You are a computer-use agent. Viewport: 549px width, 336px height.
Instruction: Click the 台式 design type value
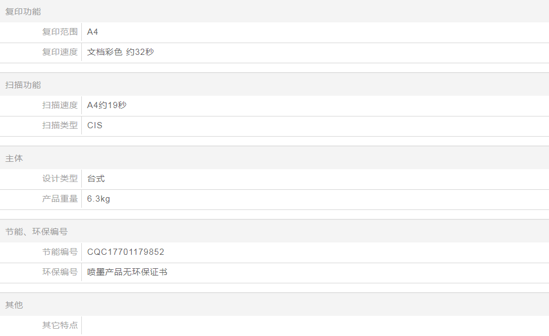point(96,179)
